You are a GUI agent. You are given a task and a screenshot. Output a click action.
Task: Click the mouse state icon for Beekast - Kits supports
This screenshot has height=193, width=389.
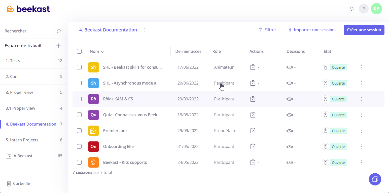326,162
